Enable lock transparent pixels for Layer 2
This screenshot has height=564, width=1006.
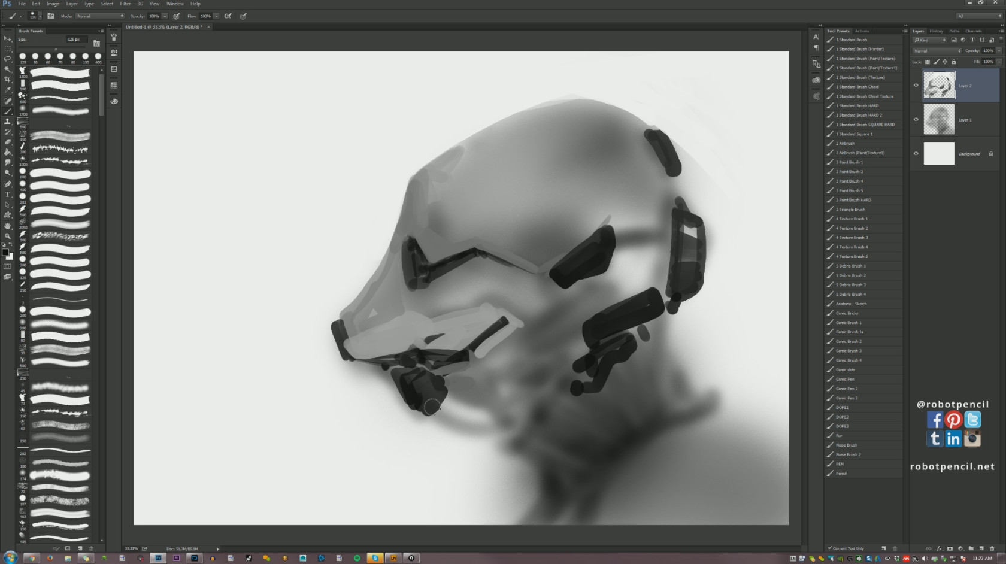pyautogui.click(x=928, y=62)
